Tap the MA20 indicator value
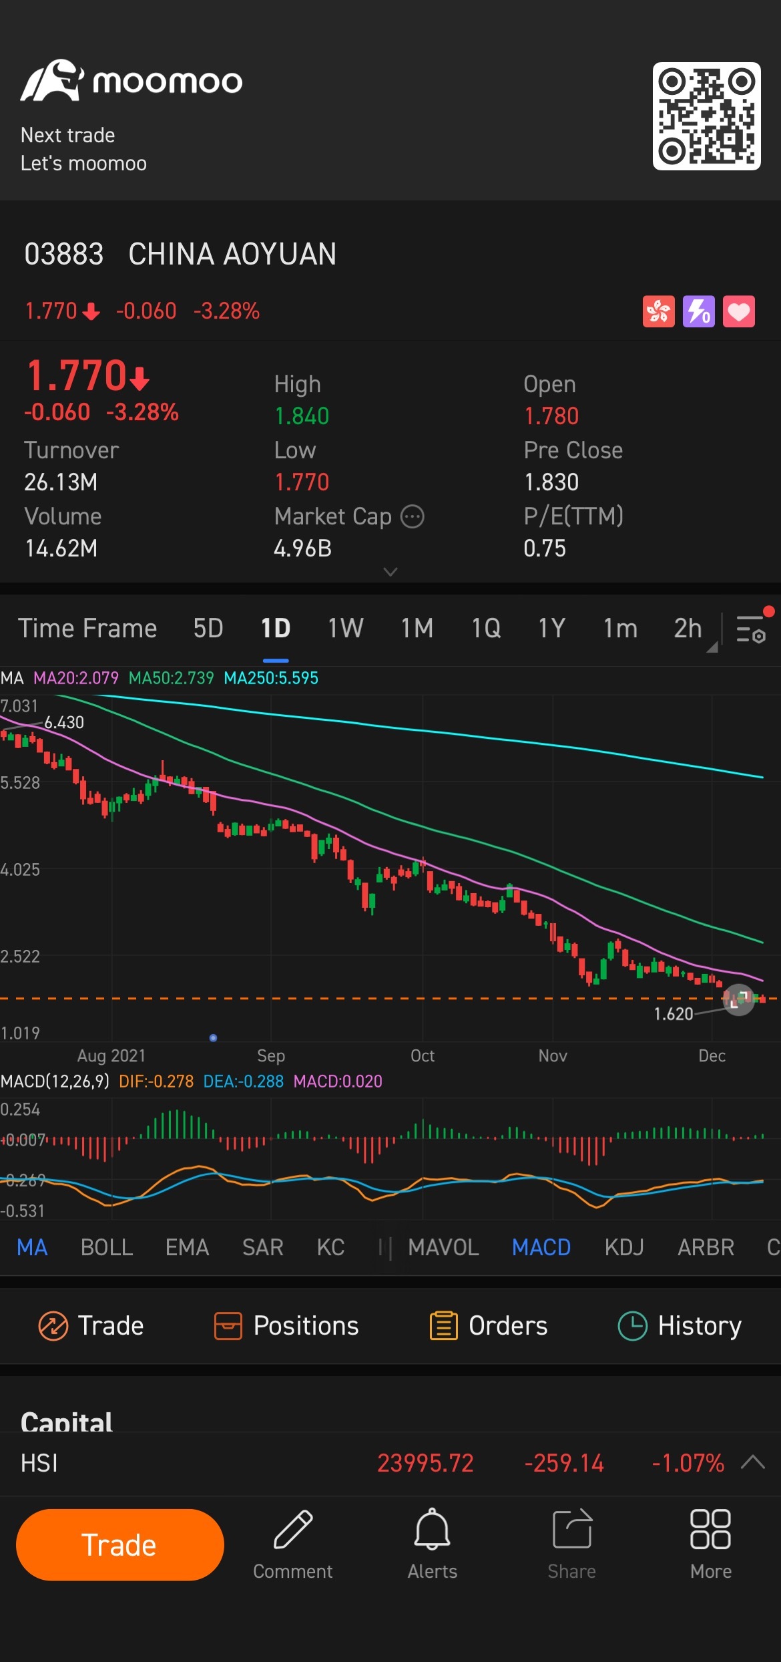The width and height of the screenshot is (781, 1662). [x=76, y=678]
